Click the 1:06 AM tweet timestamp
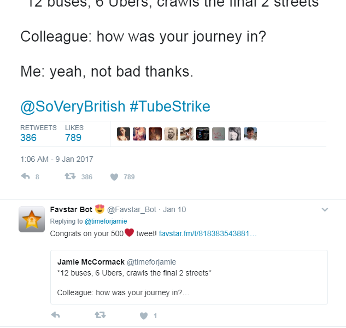This screenshot has height=328, width=346. click(57, 159)
